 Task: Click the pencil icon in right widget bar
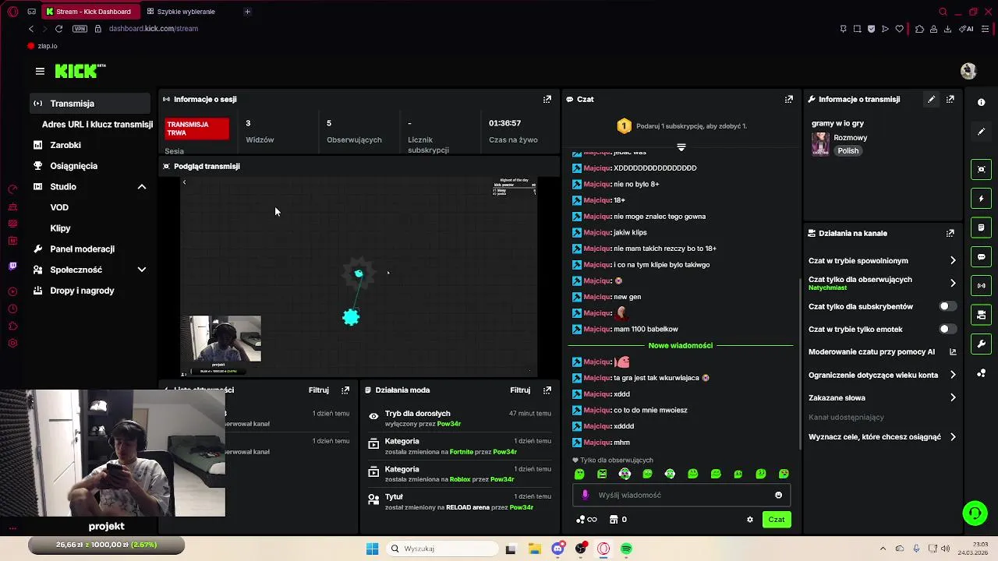click(x=981, y=132)
